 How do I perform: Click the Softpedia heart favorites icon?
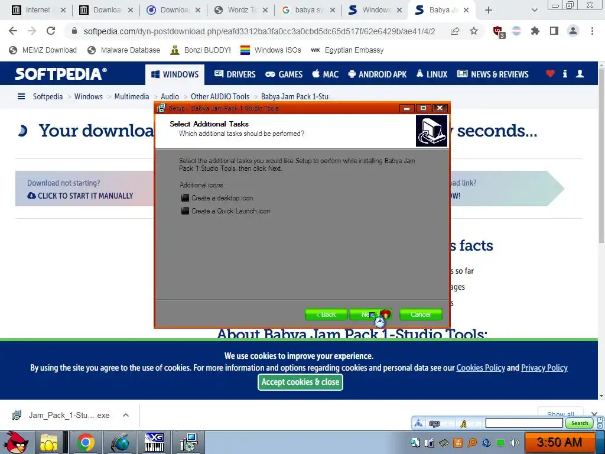click(550, 74)
